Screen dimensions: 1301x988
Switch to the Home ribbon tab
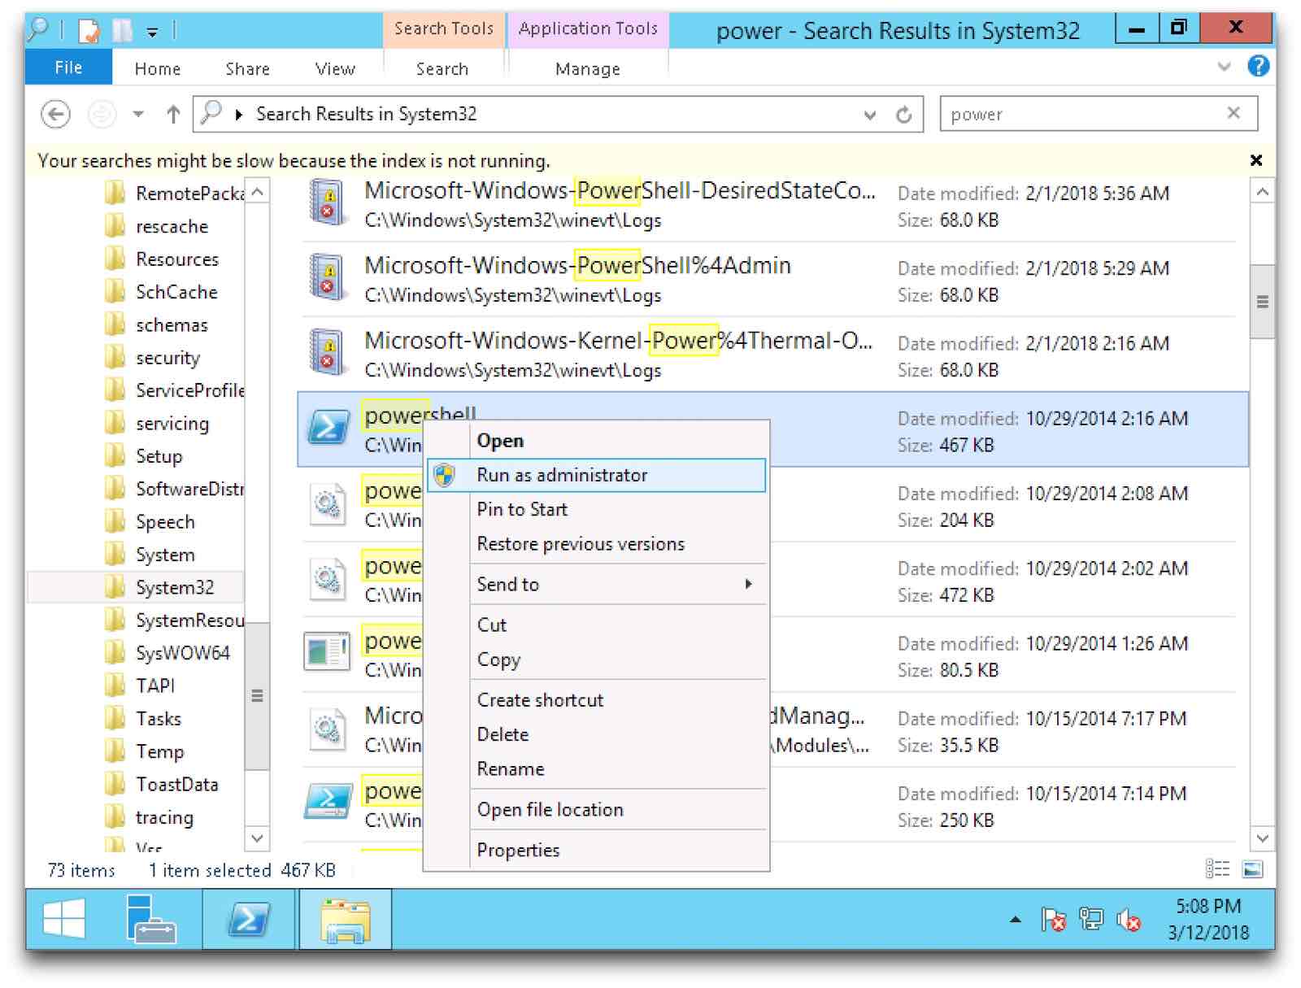(x=158, y=69)
